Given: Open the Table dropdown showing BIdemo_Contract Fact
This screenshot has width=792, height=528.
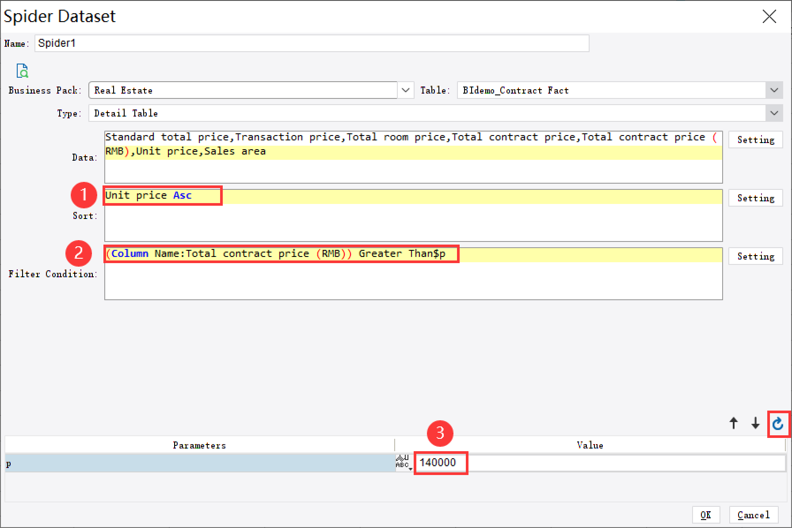Looking at the screenshot, I should pyautogui.click(x=774, y=90).
